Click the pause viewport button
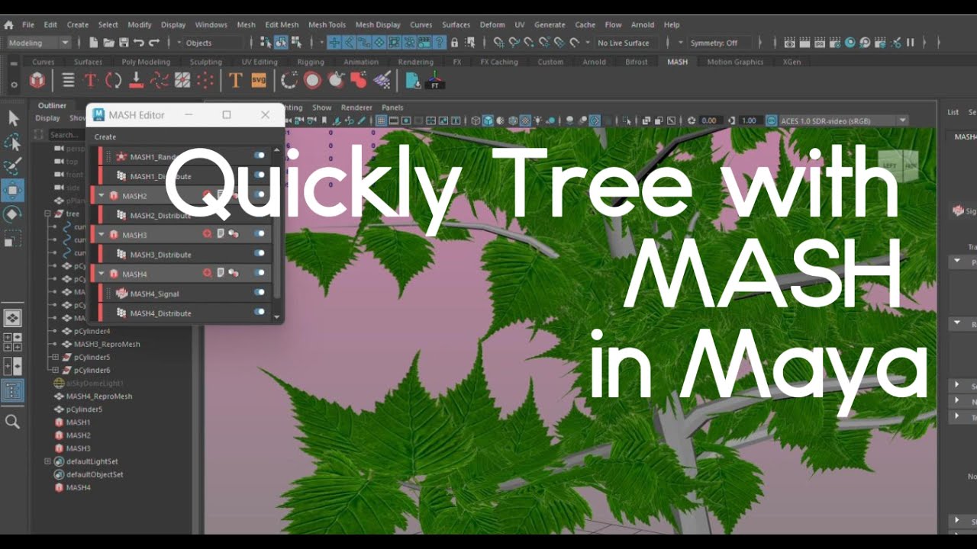 [910, 43]
